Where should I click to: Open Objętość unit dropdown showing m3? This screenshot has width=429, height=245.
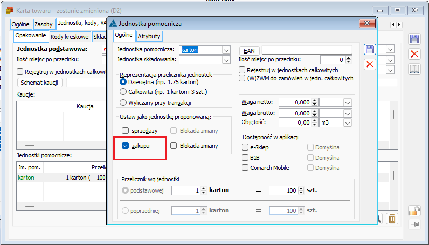pos(348,123)
